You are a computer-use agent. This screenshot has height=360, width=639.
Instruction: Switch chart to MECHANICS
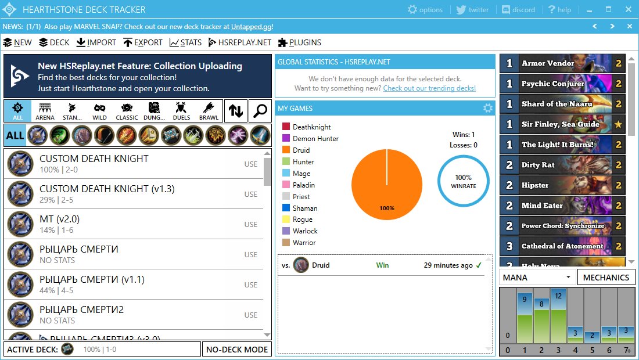pos(606,278)
